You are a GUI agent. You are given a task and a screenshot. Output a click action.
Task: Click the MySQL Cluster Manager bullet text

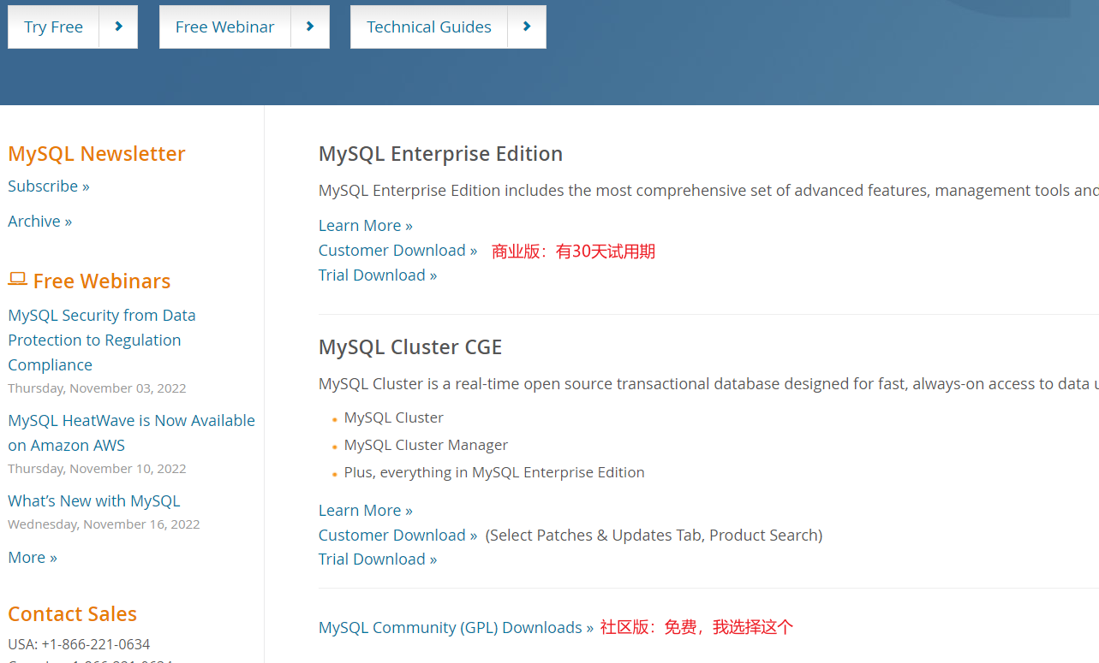click(427, 445)
